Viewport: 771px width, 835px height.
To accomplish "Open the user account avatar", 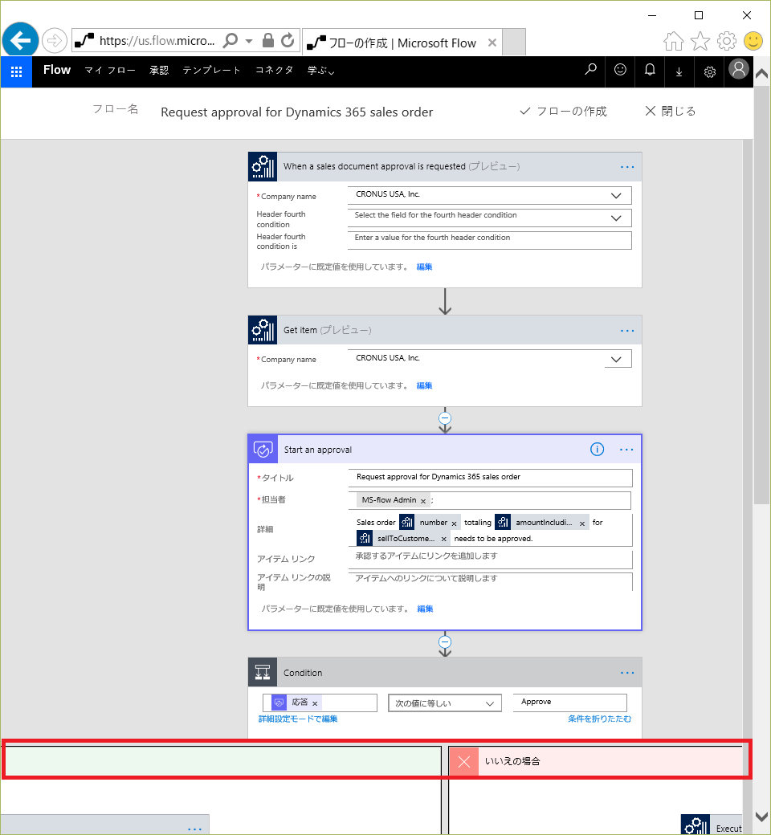I will coord(739,69).
